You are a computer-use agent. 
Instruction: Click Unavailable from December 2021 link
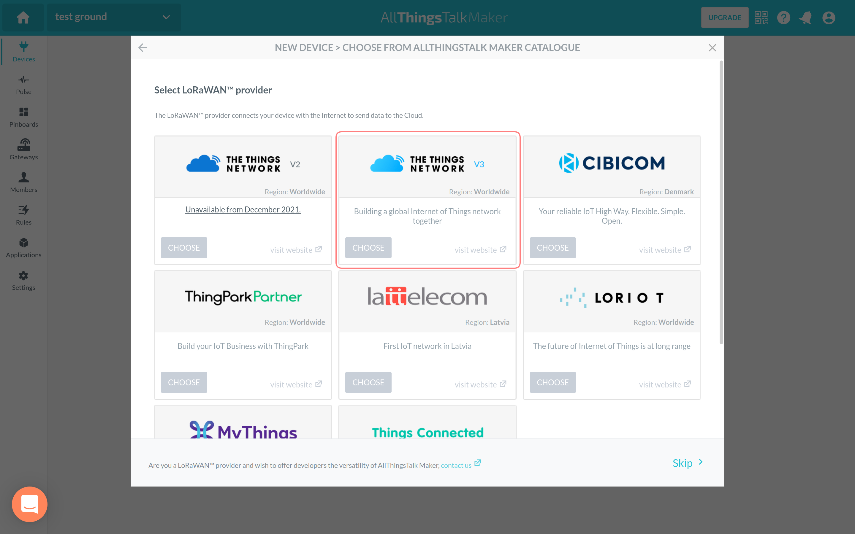coord(243,209)
